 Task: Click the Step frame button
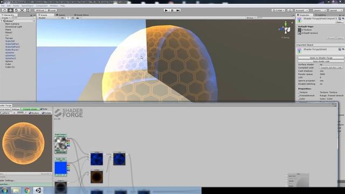click(178, 10)
